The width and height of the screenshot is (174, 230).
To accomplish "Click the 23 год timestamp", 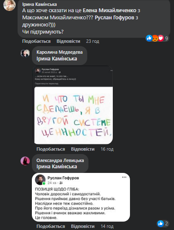I will 93,41.
